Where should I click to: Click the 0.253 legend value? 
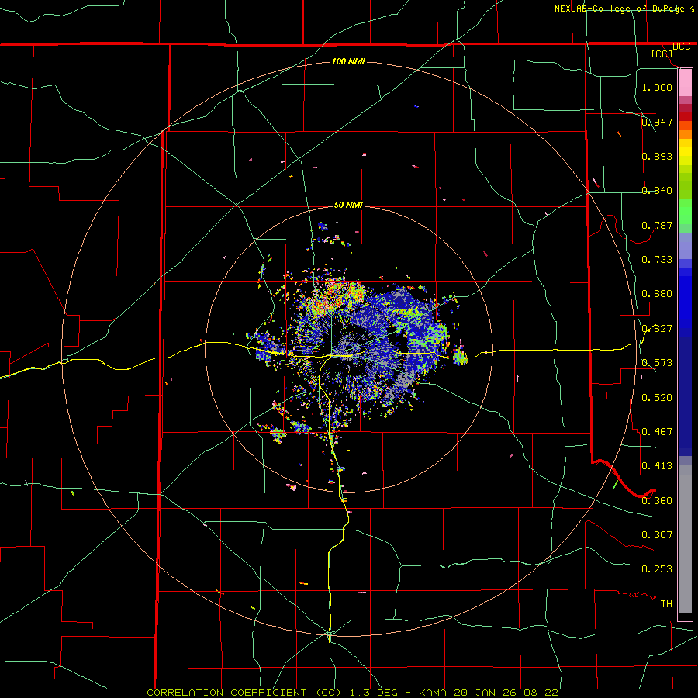(657, 569)
